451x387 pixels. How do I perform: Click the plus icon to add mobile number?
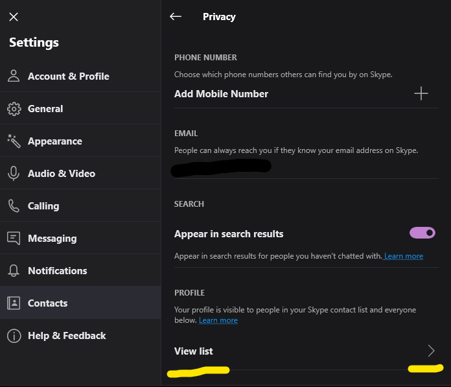point(421,94)
